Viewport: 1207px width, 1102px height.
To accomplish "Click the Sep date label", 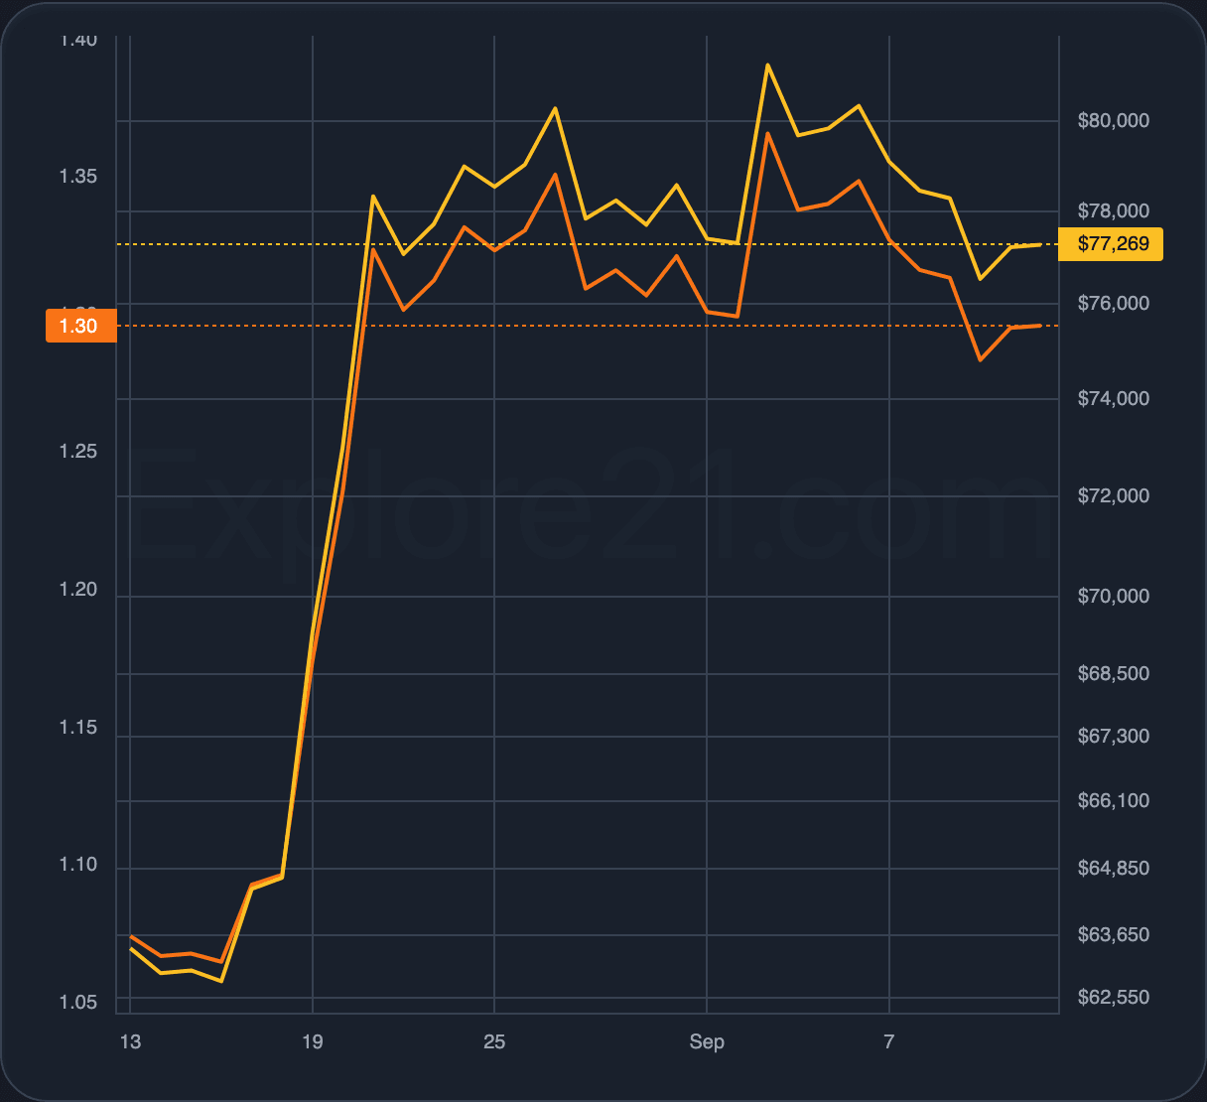I will (x=707, y=1042).
